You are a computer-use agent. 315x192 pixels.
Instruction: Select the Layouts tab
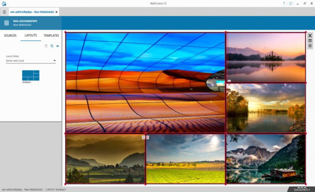pos(31,36)
